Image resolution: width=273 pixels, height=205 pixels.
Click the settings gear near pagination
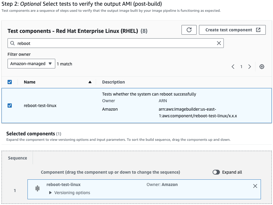[x=262, y=66]
